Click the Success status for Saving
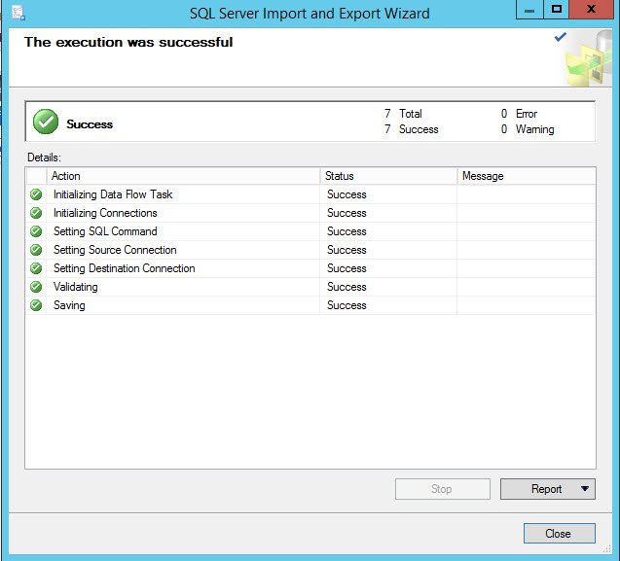The image size is (620, 561). pos(346,305)
